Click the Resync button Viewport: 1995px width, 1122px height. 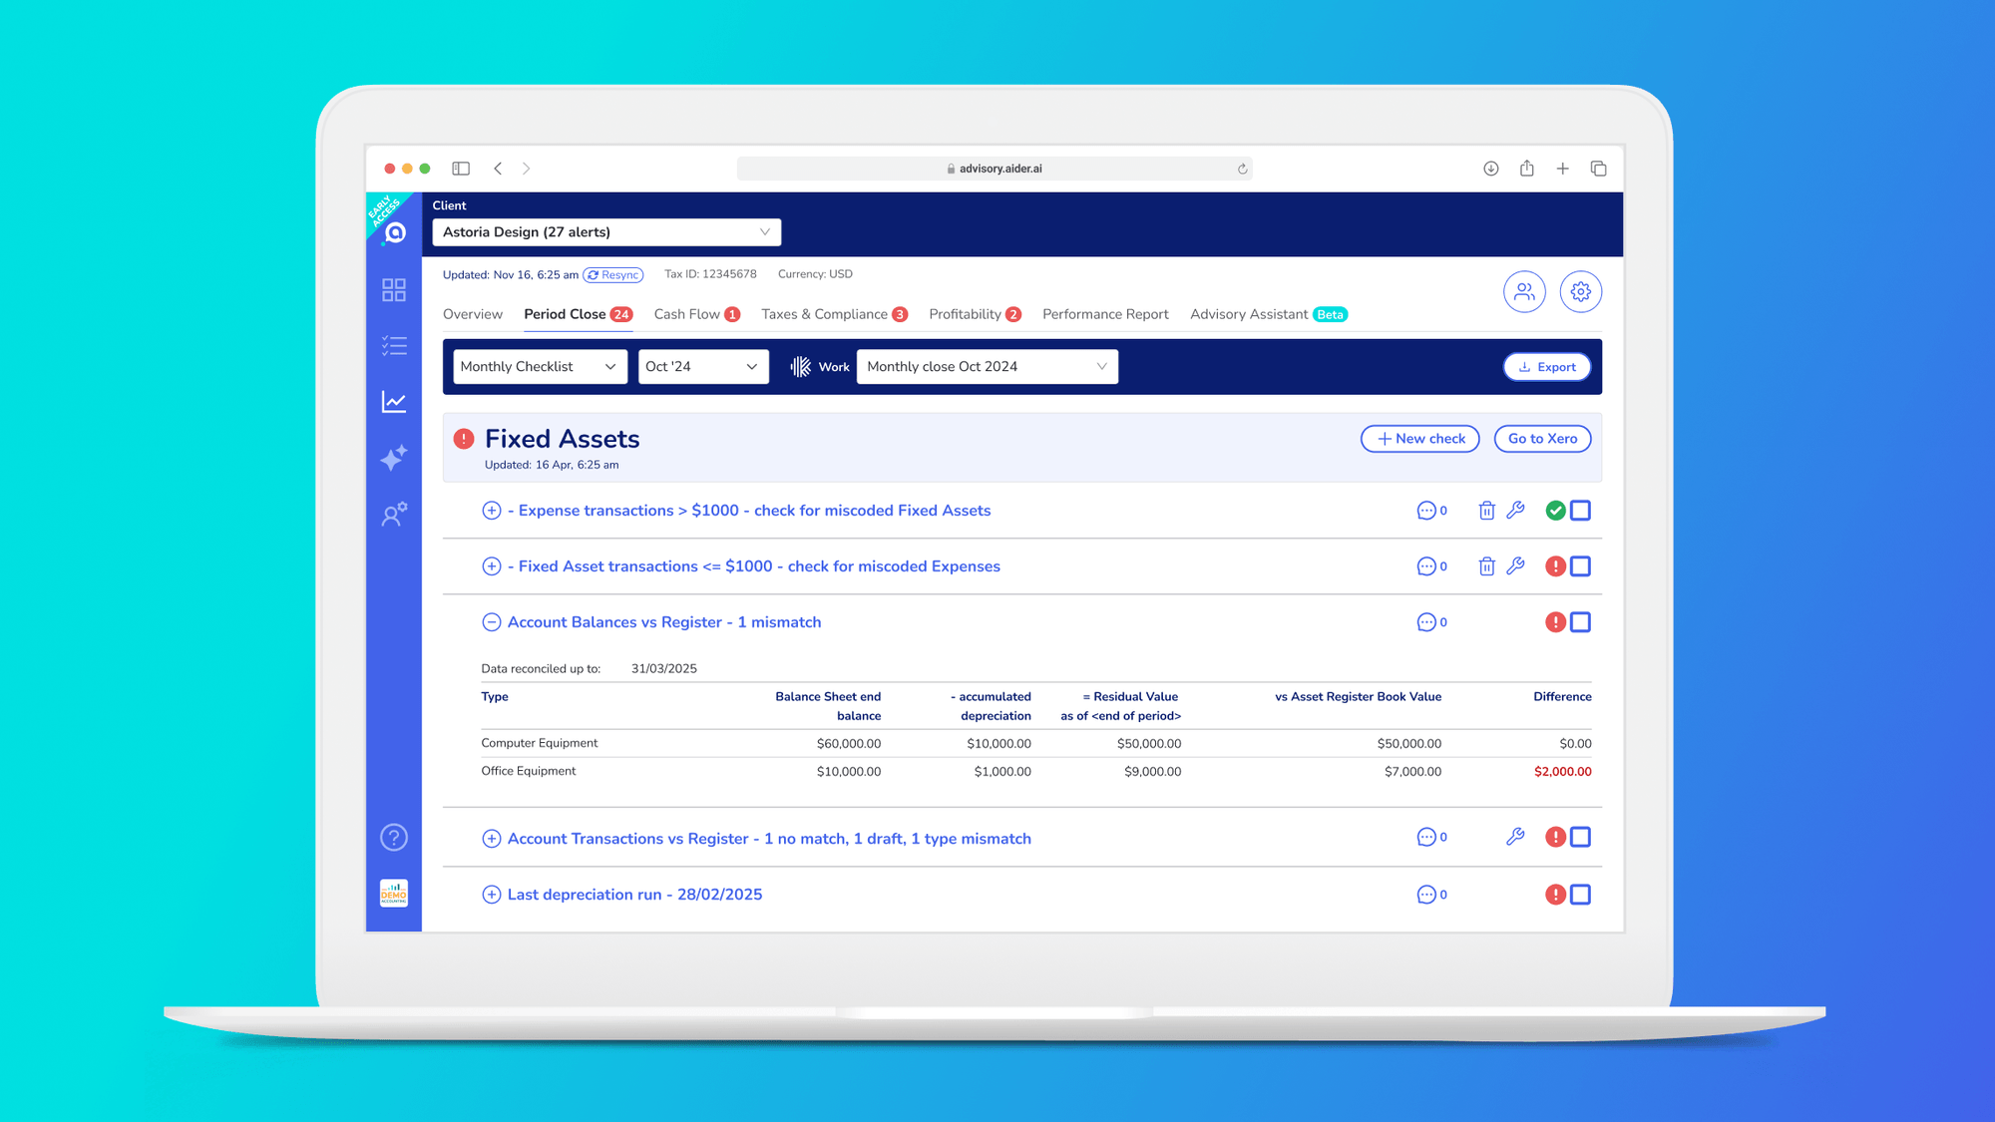[613, 275]
